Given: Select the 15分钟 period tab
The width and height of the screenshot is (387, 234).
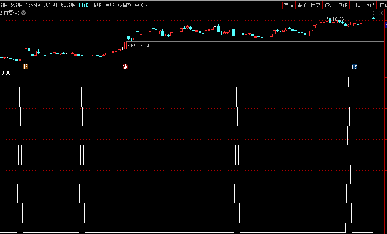Looking at the screenshot, I should click(x=33, y=5).
